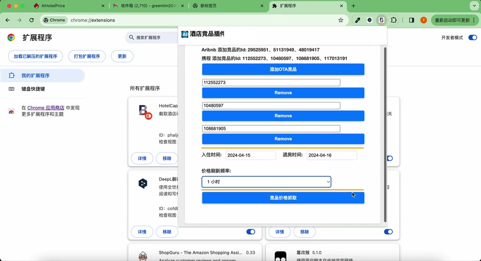Image resolution: width=481 pixels, height=261 pixels.
Task: Remove the competitor ID 10480597
Action: (283, 116)
